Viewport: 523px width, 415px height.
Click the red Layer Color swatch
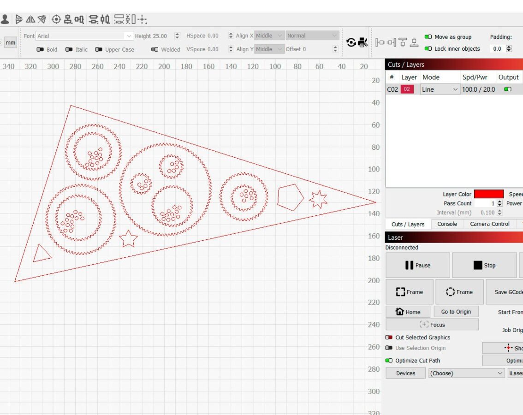point(488,194)
